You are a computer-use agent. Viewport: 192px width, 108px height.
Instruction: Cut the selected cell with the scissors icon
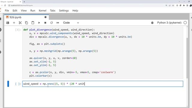tap(20, 23)
